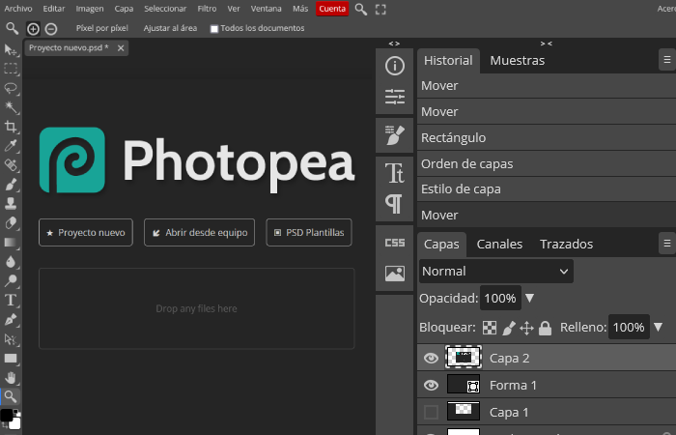This screenshot has height=435, width=676.
Task: Select the Path Select tool
Action: click(11, 338)
